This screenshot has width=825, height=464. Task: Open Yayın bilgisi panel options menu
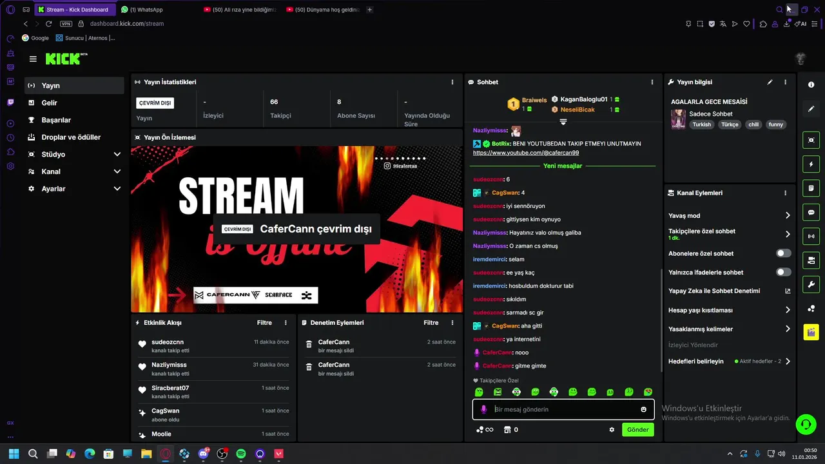pyautogui.click(x=785, y=82)
